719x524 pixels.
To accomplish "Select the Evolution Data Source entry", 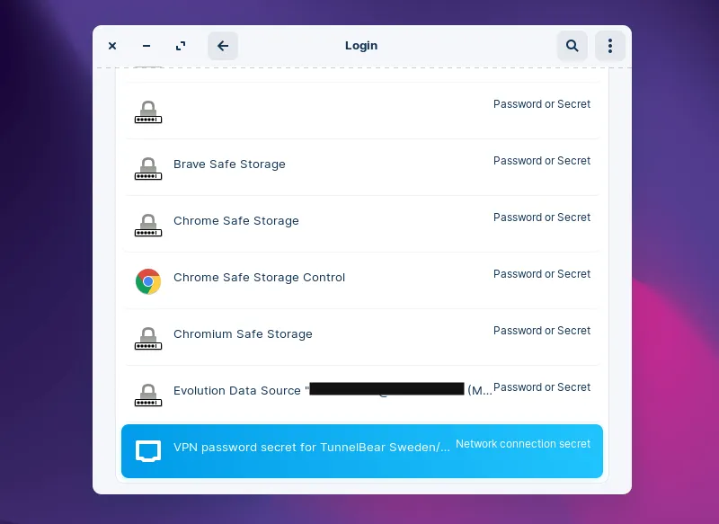I will (237, 391).
